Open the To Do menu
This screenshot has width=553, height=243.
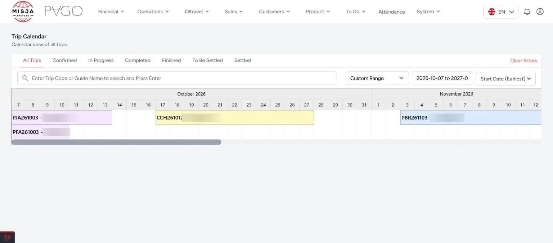(356, 12)
